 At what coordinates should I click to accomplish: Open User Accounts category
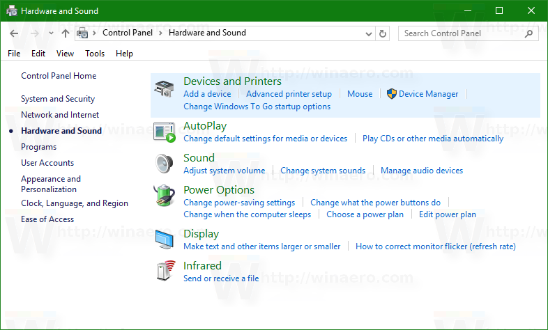pos(47,163)
